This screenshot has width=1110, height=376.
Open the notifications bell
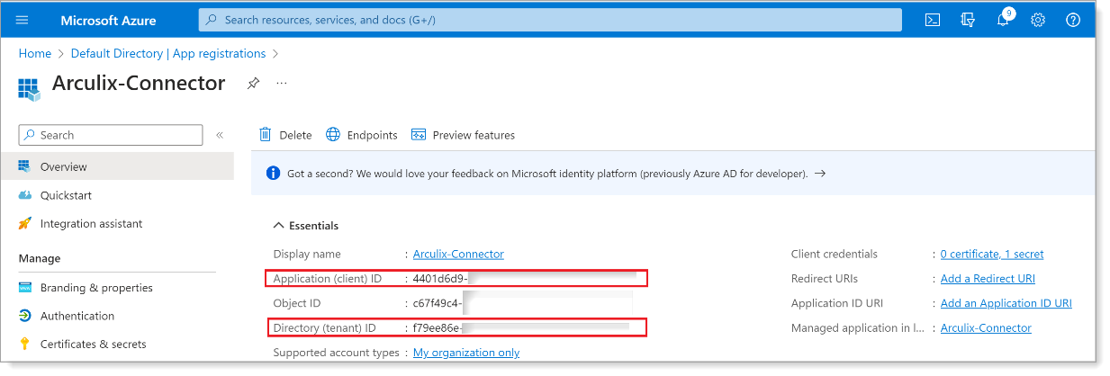[1004, 19]
